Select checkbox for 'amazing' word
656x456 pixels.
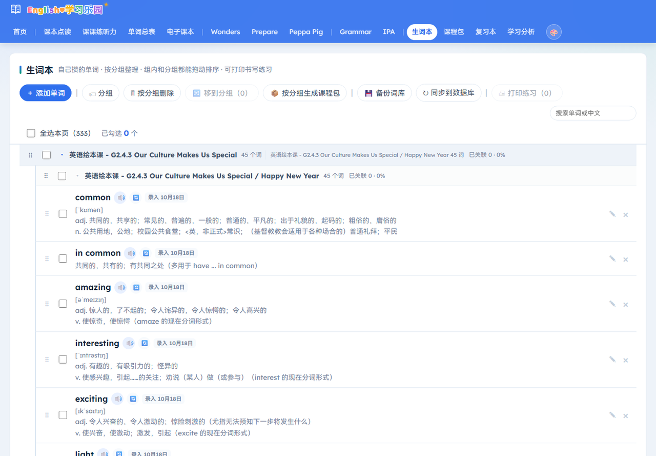pos(63,304)
